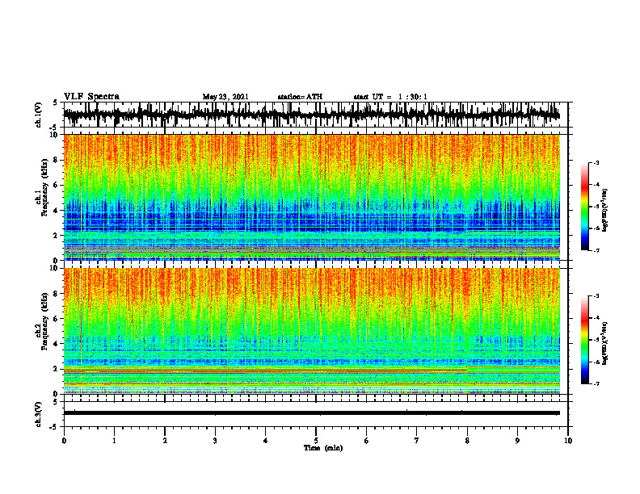Click the "4" kHz tick on ch.2 frequency axis
This screenshot has width=640, height=494.
point(57,344)
